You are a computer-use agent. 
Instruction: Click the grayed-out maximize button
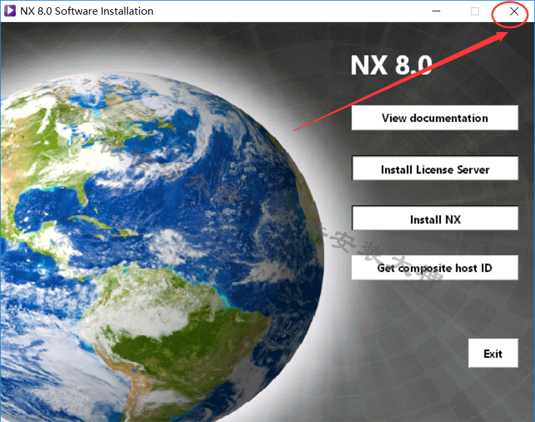pyautogui.click(x=475, y=11)
